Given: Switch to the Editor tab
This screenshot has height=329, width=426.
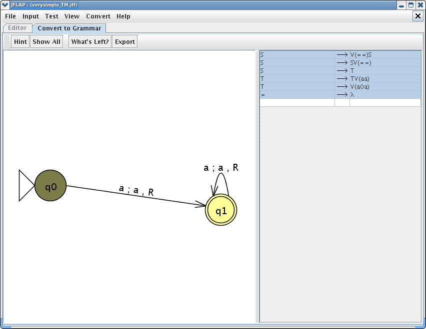Looking at the screenshot, I should [x=17, y=28].
